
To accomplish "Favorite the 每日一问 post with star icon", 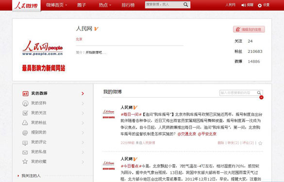I will [260, 143].
